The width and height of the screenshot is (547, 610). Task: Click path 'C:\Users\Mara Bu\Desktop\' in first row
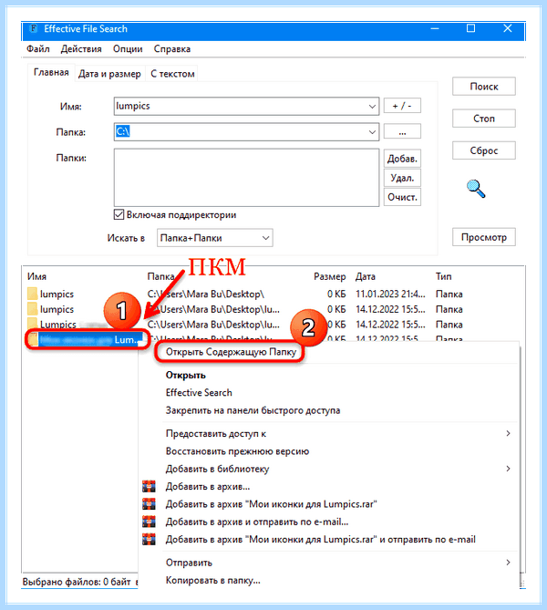(205, 295)
